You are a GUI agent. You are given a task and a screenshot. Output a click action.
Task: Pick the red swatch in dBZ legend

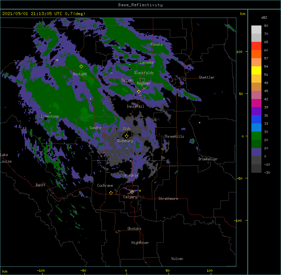click(x=256, y=46)
